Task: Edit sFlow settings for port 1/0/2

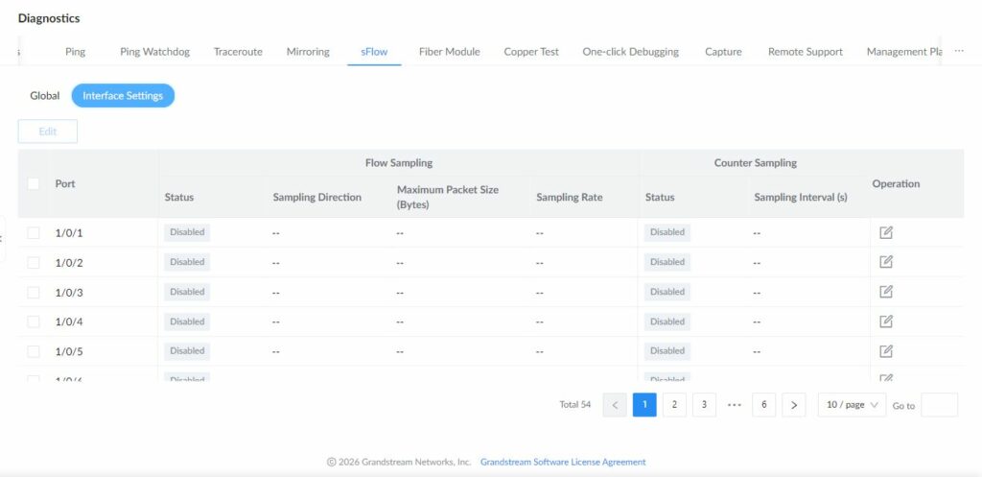Action: point(885,262)
